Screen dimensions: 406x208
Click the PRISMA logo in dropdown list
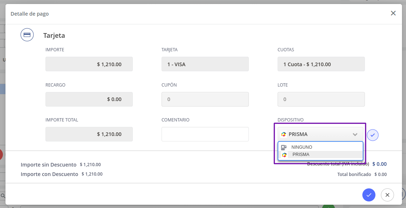click(x=284, y=155)
